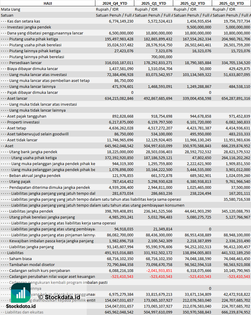Select the 2025_Q3_YTD column header

point(231,3)
